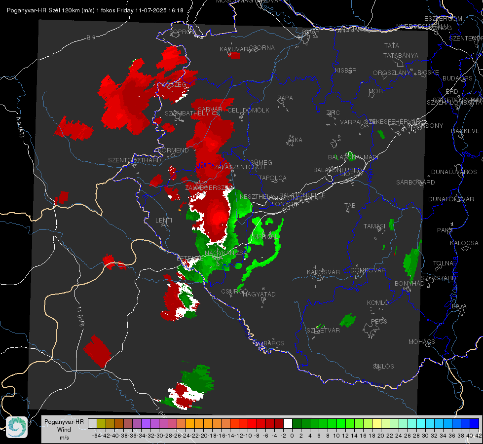Screen dimensions: 483x444
Task: Click the 'A 9 (AT)' road label
Action: point(19,127)
